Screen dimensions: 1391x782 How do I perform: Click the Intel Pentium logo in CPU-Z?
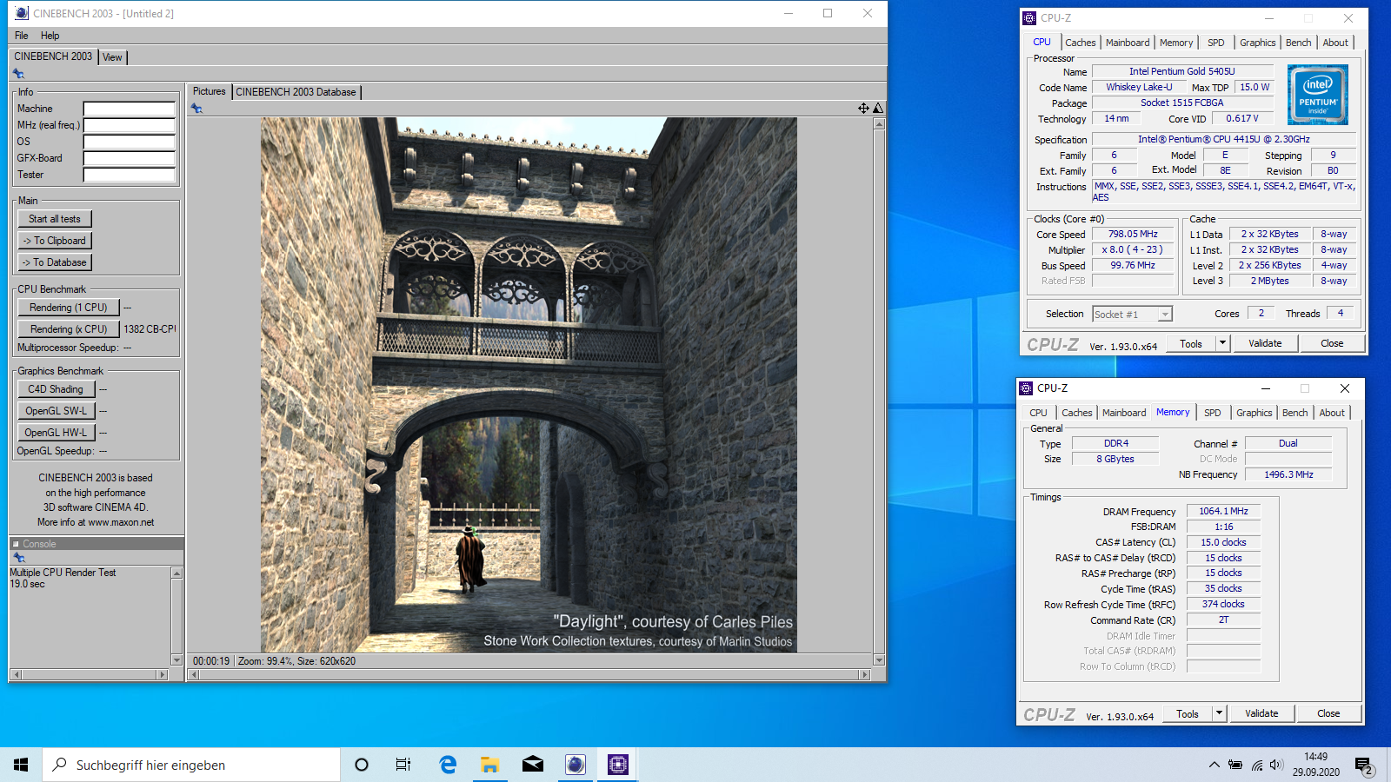pyautogui.click(x=1318, y=95)
